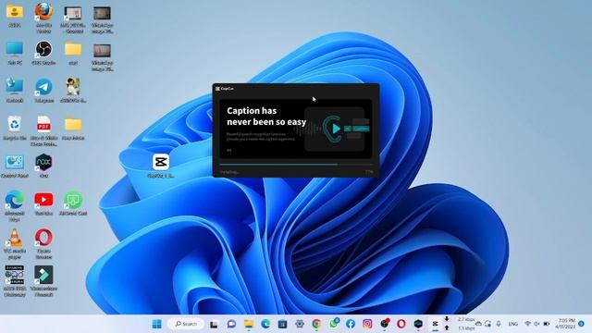Change the ENG input language indicator

513,324
